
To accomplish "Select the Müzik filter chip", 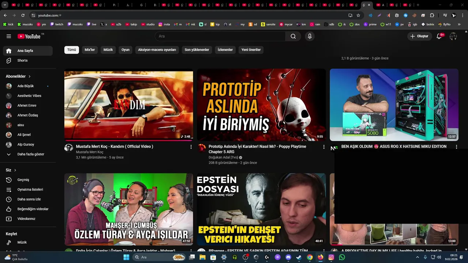I will click(108, 50).
